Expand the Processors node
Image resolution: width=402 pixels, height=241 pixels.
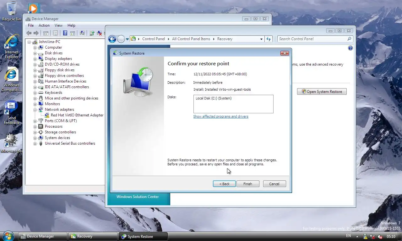(x=35, y=126)
